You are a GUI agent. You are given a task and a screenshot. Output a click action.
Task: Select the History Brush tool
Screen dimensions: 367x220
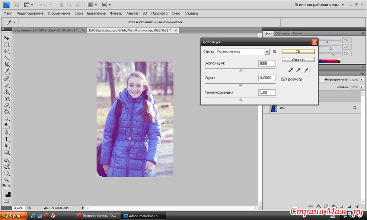pos(6,98)
